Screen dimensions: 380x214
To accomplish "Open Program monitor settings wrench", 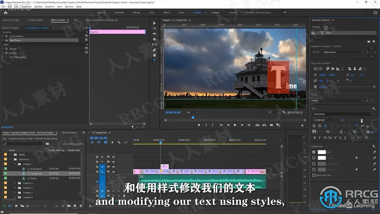I will pos(284,112).
